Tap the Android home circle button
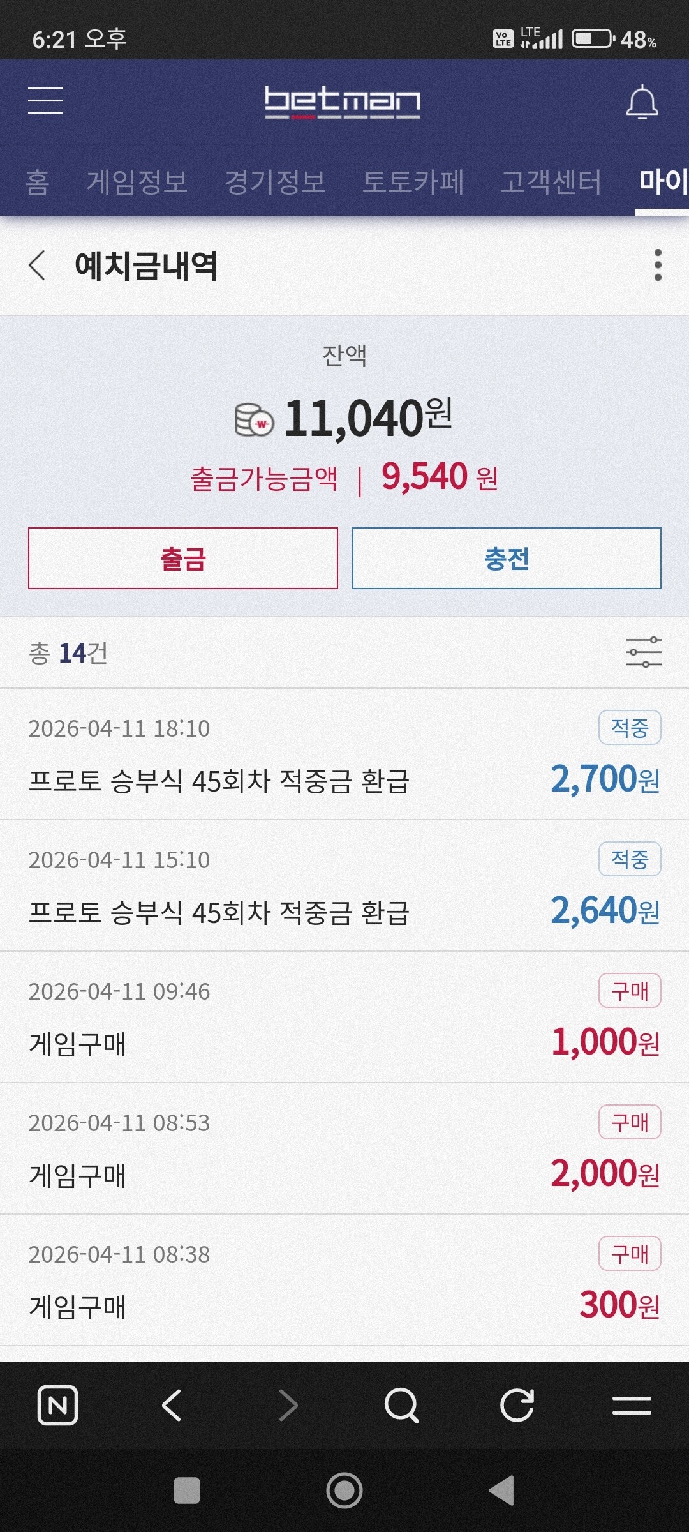Image resolution: width=689 pixels, height=1532 pixels. click(x=344, y=1491)
